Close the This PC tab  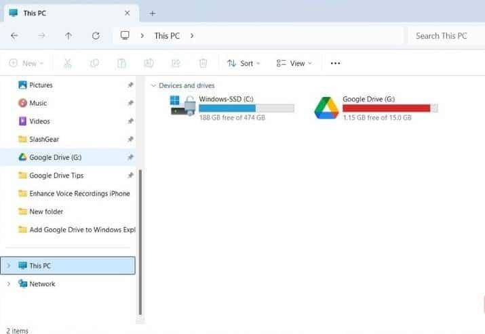[x=127, y=14]
